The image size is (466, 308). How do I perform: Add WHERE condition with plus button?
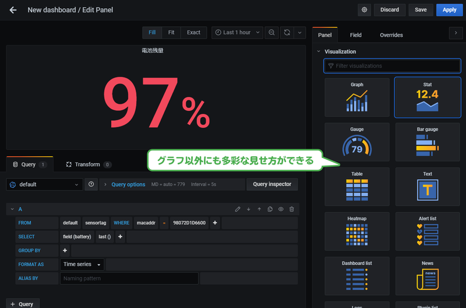tap(215, 223)
